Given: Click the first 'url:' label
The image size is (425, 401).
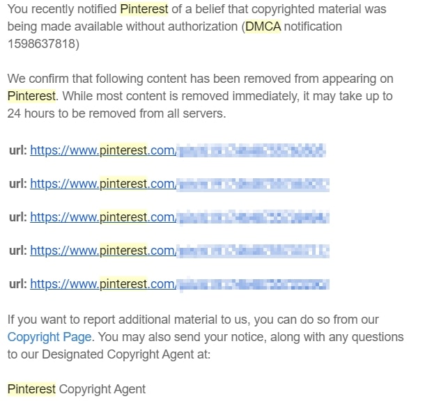Looking at the screenshot, I should [18, 150].
